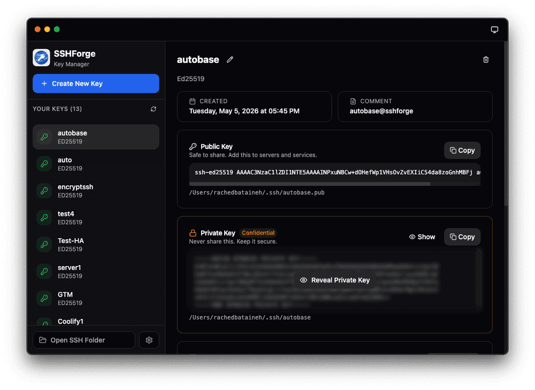Click the calendar icon next to CREATED

click(193, 101)
